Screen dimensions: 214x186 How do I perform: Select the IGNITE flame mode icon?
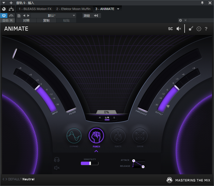tap(118, 136)
